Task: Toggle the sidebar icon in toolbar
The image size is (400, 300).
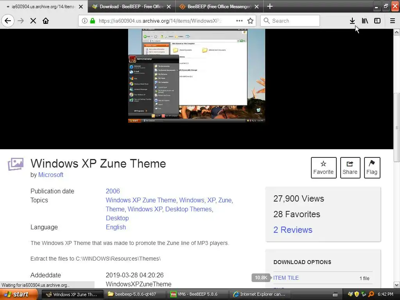Action: 377,21
